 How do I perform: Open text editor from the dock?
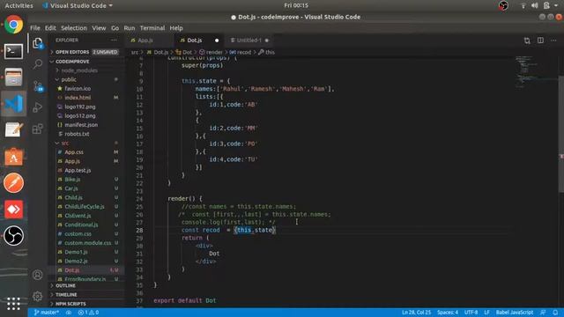[x=14, y=130]
